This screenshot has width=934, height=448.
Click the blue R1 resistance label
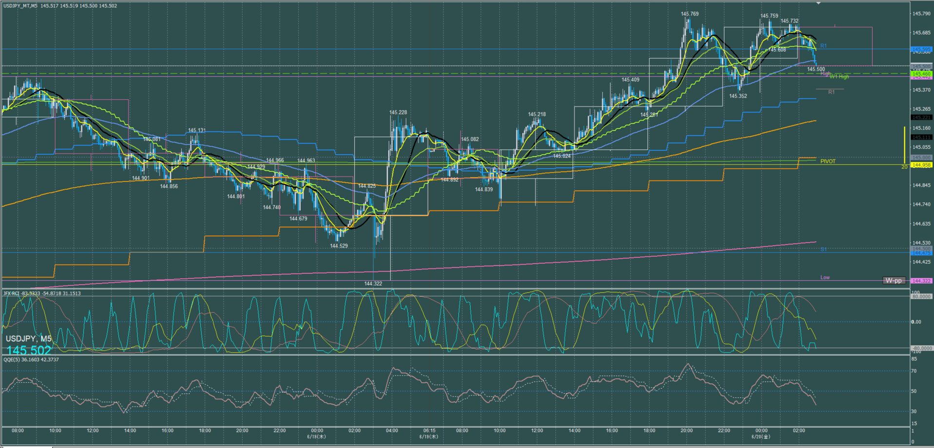[x=823, y=46]
